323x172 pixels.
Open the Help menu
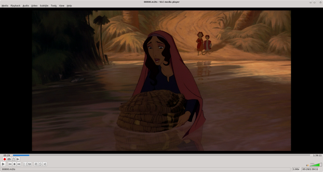pyautogui.click(x=69, y=6)
